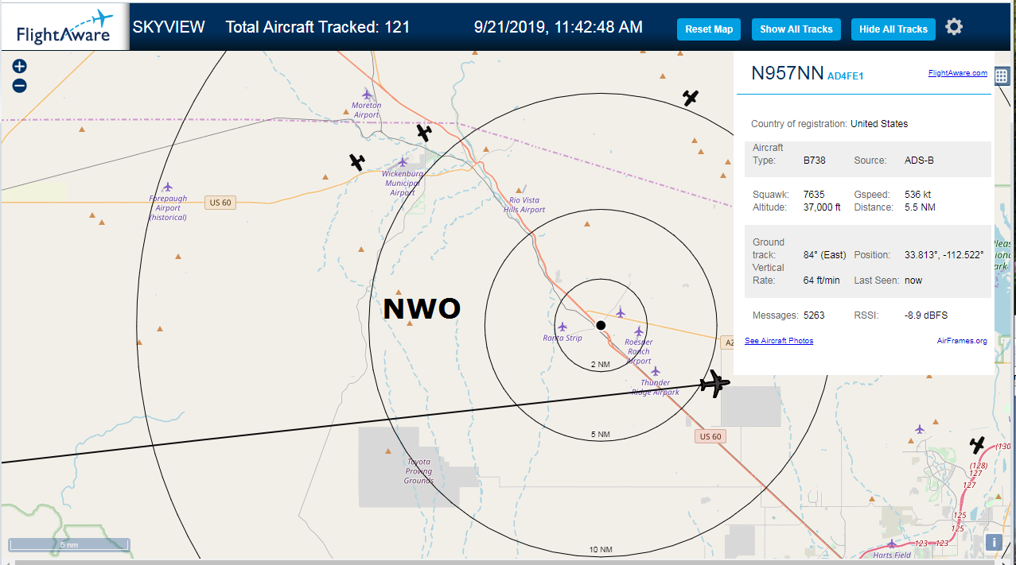Click Show All Tracks button
This screenshot has height=565, width=1016.
click(x=796, y=29)
